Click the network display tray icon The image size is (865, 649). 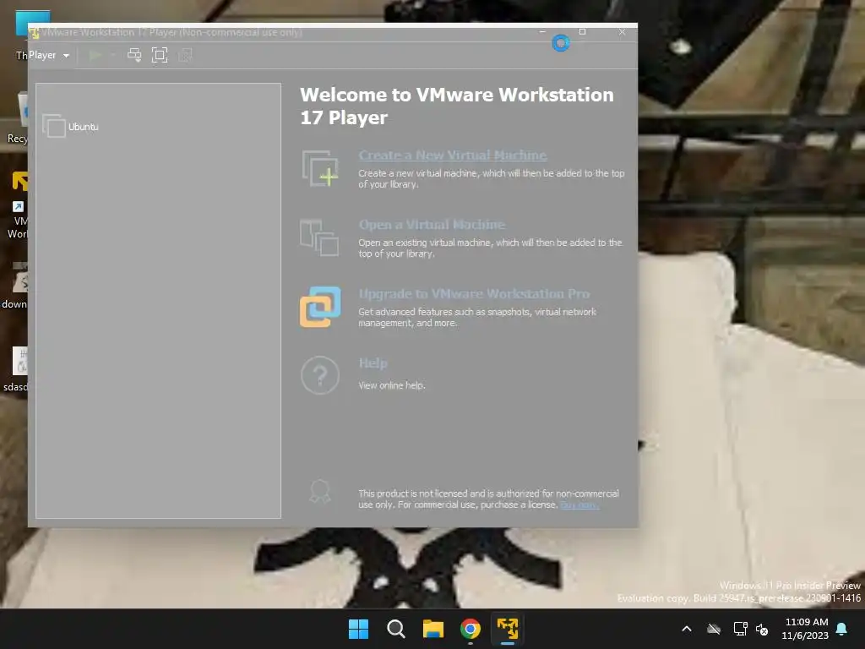[740, 629]
